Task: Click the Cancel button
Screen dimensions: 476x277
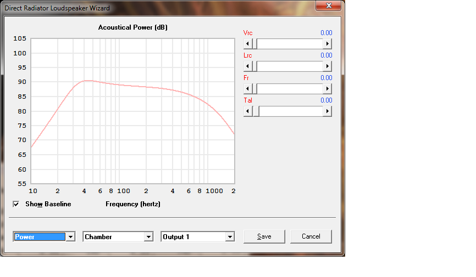Action: coord(311,236)
